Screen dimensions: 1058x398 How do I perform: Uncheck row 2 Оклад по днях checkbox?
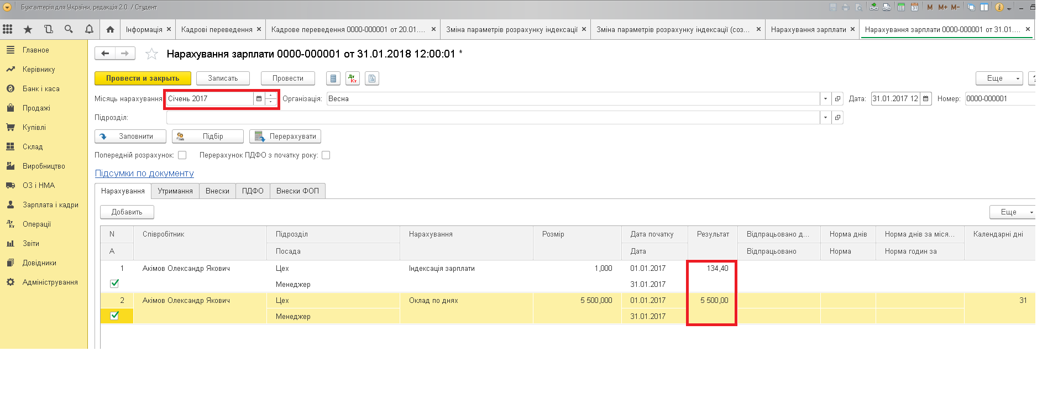[114, 316]
